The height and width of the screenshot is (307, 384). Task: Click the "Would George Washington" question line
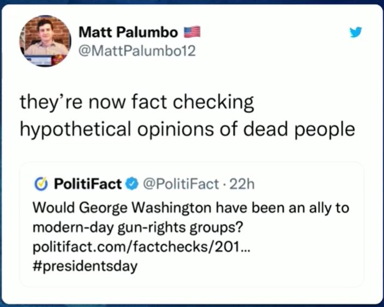click(191, 208)
